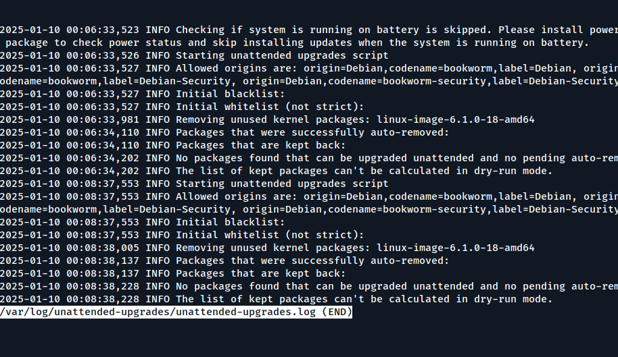This screenshot has height=357, width=618.
Task: Click the 00:08:38,137 kept back line
Action: (x=173, y=273)
